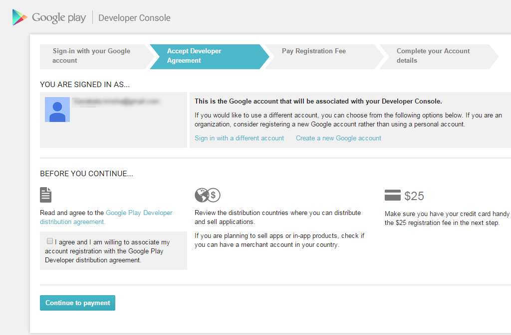The image size is (511, 335).
Task: Go to 'Complete your Account details' step
Action: pyautogui.click(x=433, y=56)
